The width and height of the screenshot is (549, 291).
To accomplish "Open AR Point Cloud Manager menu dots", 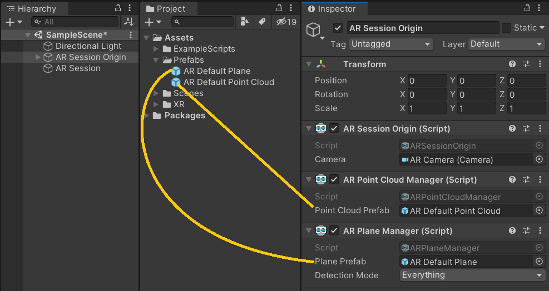I will pos(540,179).
